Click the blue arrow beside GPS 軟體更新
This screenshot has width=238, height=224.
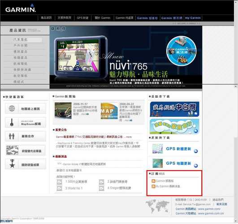pyautogui.click(x=196, y=151)
